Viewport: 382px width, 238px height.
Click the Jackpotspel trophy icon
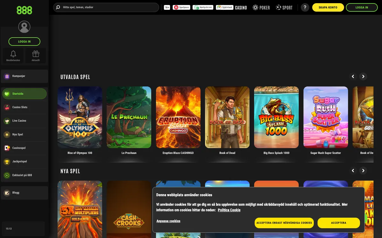7,162
